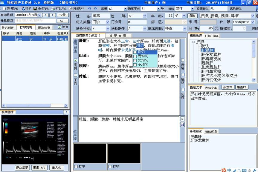Open the 查询日期 date picker dropdown
The height and width of the screenshot is (172, 258).
point(39,15)
